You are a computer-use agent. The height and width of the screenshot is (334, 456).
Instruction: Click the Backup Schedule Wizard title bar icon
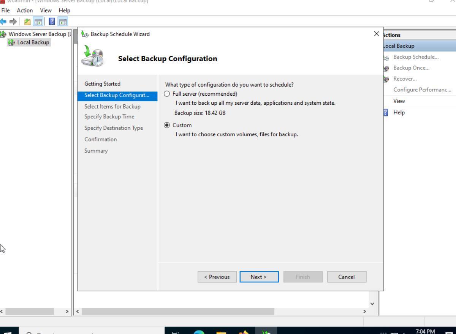pyautogui.click(x=85, y=34)
